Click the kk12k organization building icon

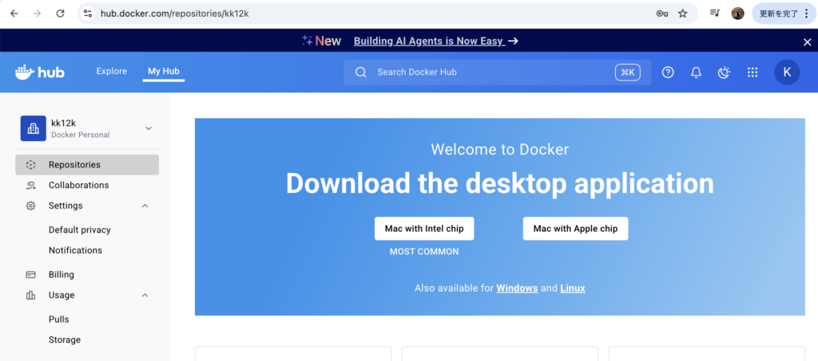[33, 128]
